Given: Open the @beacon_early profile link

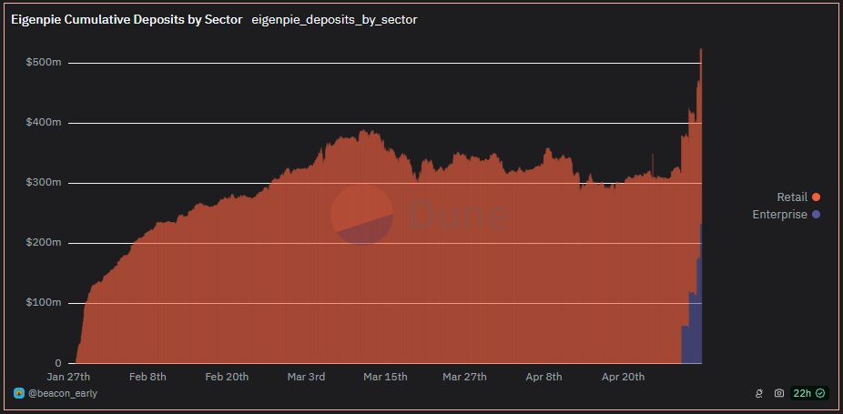Looking at the screenshot, I should (x=63, y=393).
